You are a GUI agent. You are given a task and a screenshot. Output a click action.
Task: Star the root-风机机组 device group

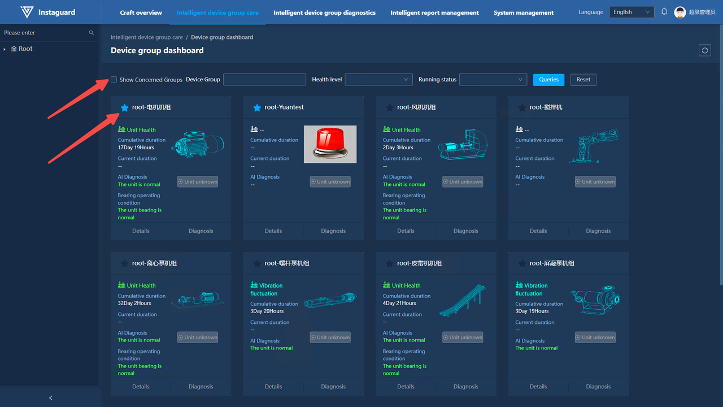coord(389,107)
